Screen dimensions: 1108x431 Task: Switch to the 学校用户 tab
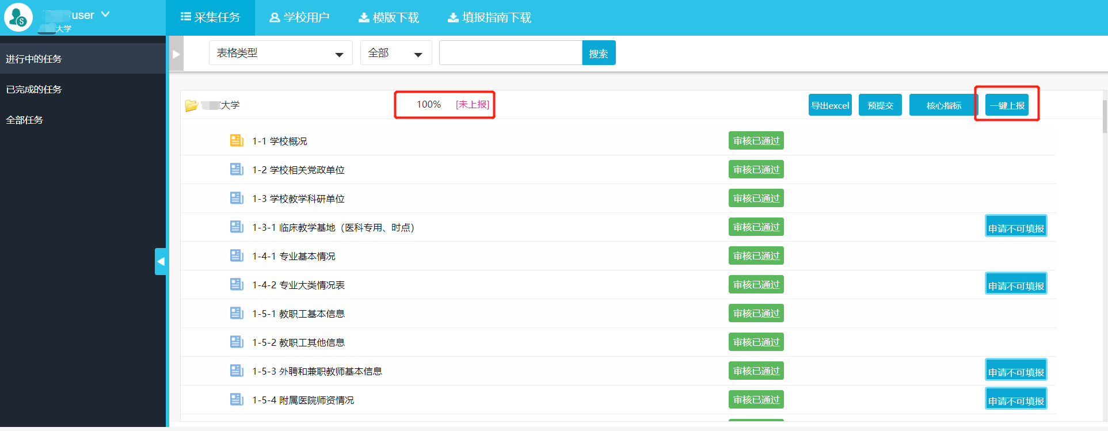[299, 17]
